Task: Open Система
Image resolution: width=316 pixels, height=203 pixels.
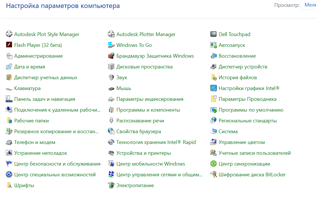Action: [228, 131]
